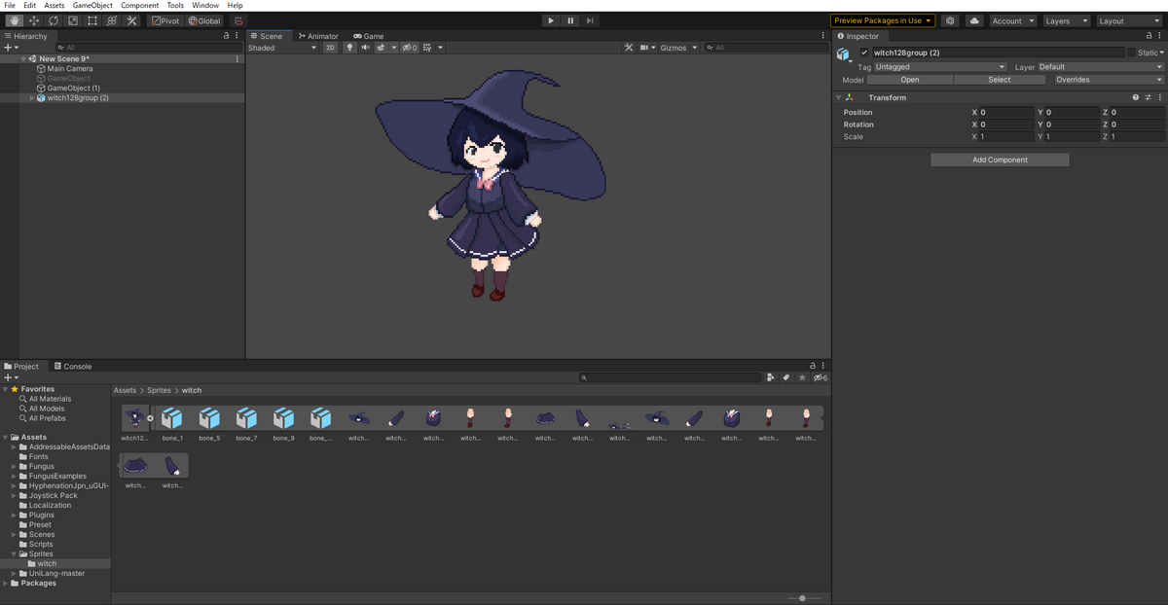The width and height of the screenshot is (1168, 605).
Task: Click the Step frame button
Action: [x=590, y=20]
